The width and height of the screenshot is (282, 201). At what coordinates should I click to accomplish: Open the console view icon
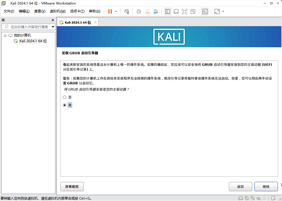(x=205, y=12)
